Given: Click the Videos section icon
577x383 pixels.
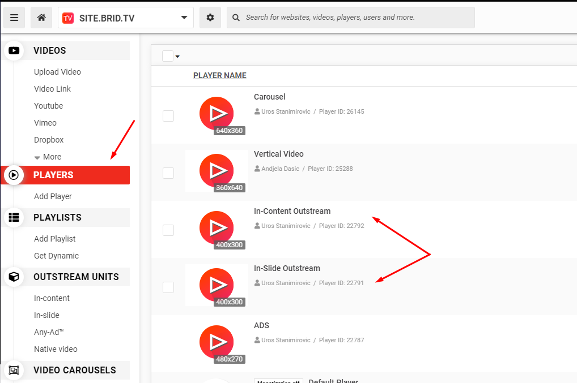Looking at the screenshot, I should 14,51.
